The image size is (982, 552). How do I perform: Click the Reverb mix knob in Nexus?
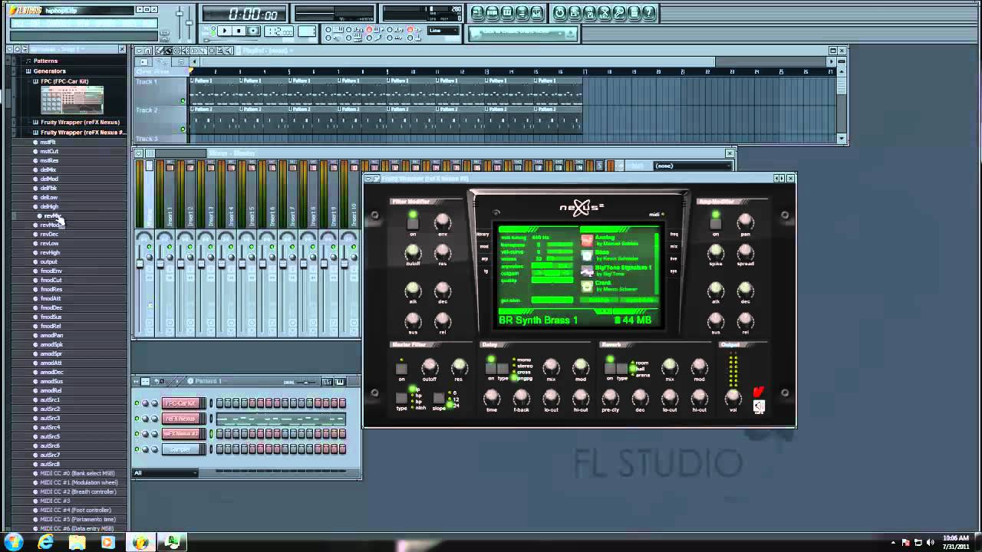pyautogui.click(x=670, y=366)
